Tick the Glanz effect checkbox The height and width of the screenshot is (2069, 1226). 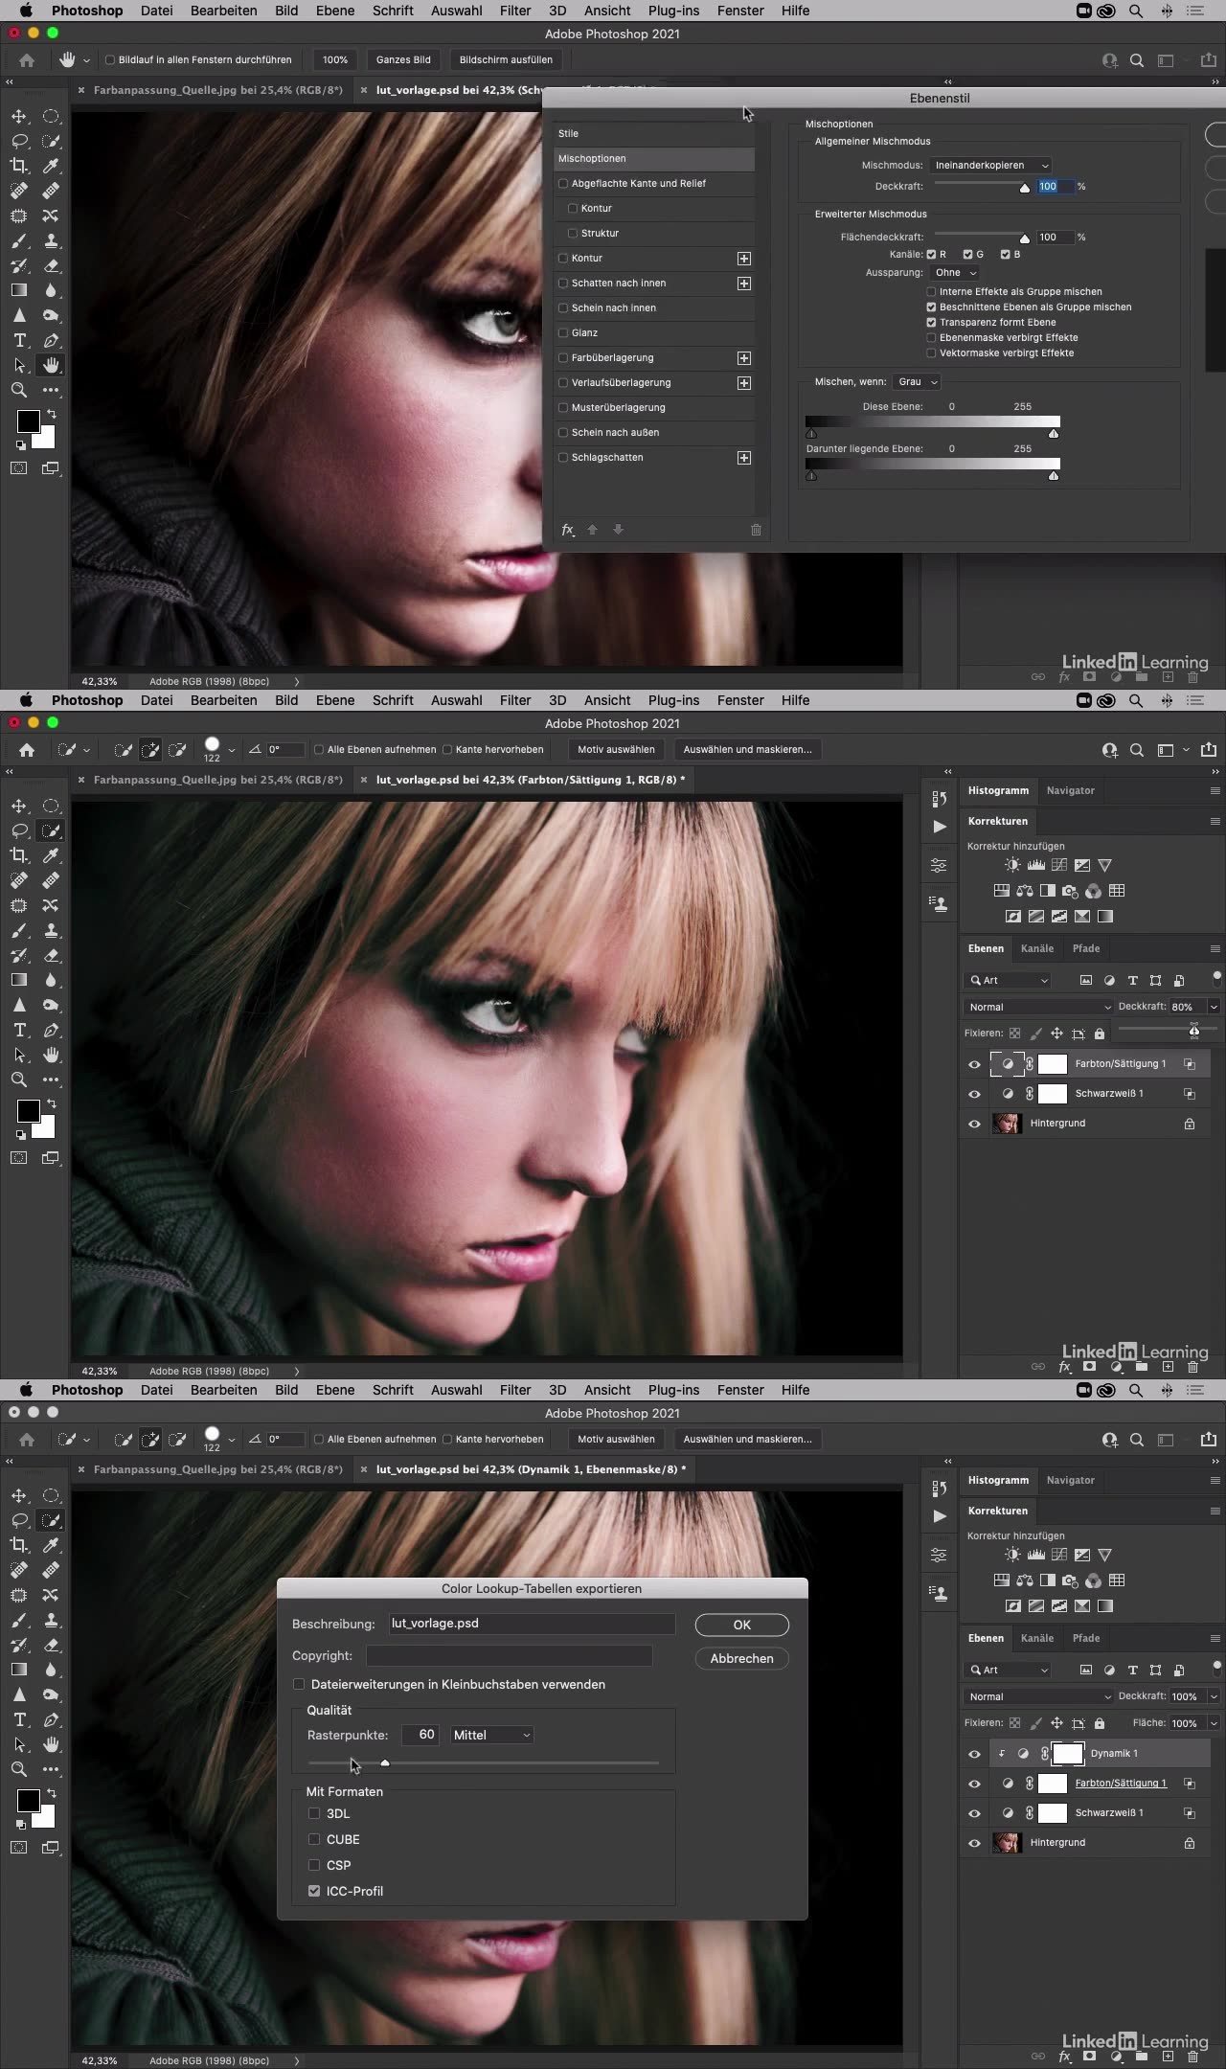(563, 333)
